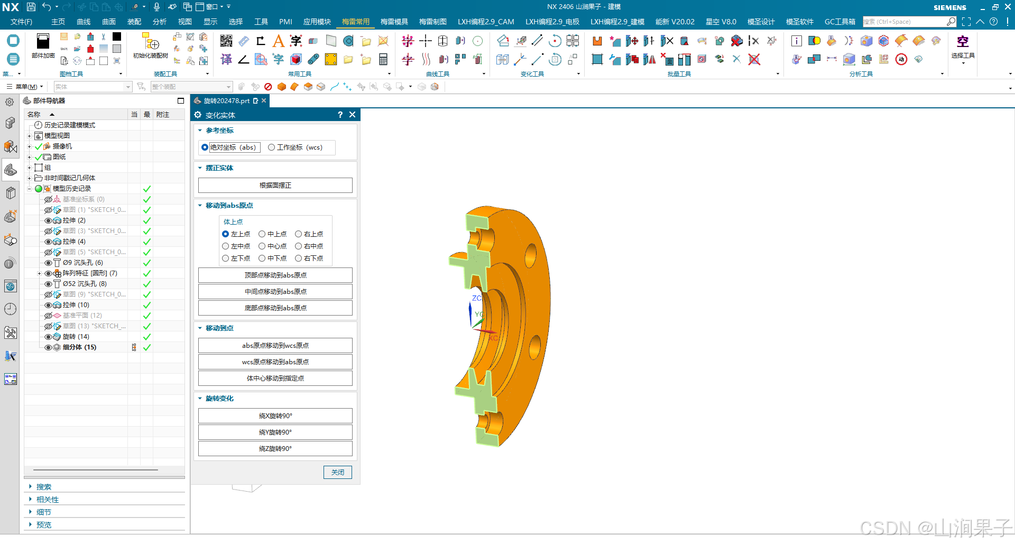Click the 部件加密 part encryption icon
The image size is (1015, 545).
pyautogui.click(x=43, y=42)
